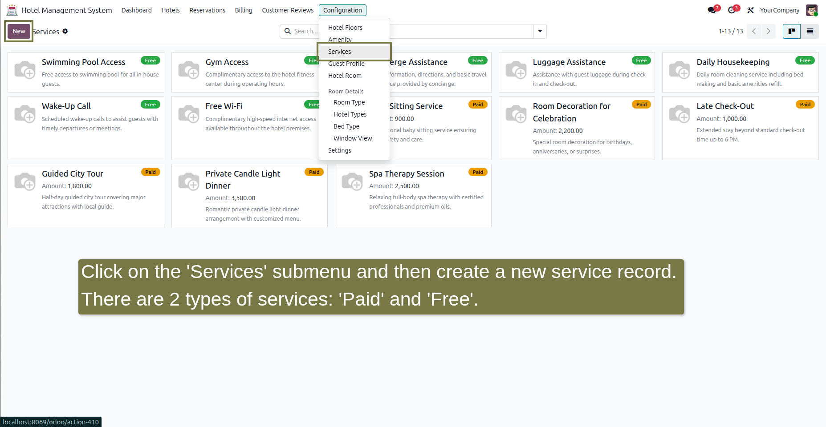Go to previous page of records
The height and width of the screenshot is (427, 826).
point(754,31)
